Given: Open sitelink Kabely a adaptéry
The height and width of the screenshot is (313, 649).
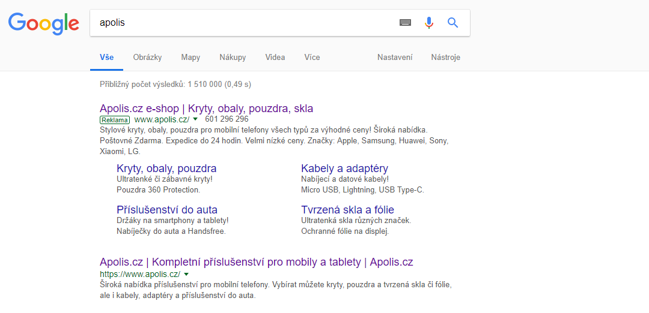Looking at the screenshot, I should [x=344, y=168].
